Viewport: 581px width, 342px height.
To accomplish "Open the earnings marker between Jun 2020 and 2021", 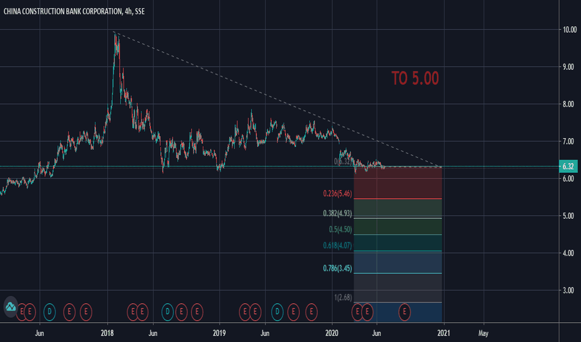I will [404, 312].
